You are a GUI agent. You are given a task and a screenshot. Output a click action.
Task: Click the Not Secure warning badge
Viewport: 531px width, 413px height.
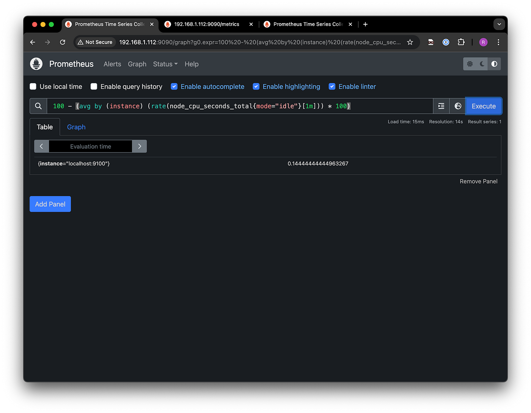[95, 42]
